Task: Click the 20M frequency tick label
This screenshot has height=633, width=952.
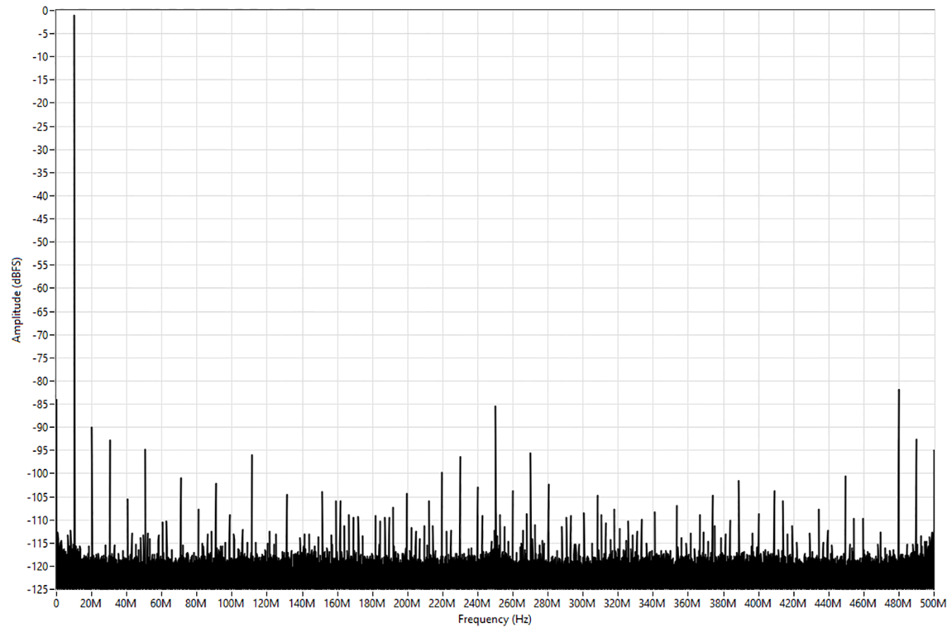Action: pos(91,603)
